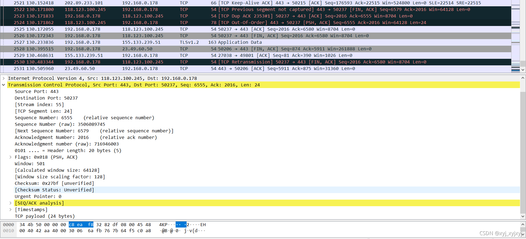Select the Header Length: 20 bytes line

tap(68, 150)
